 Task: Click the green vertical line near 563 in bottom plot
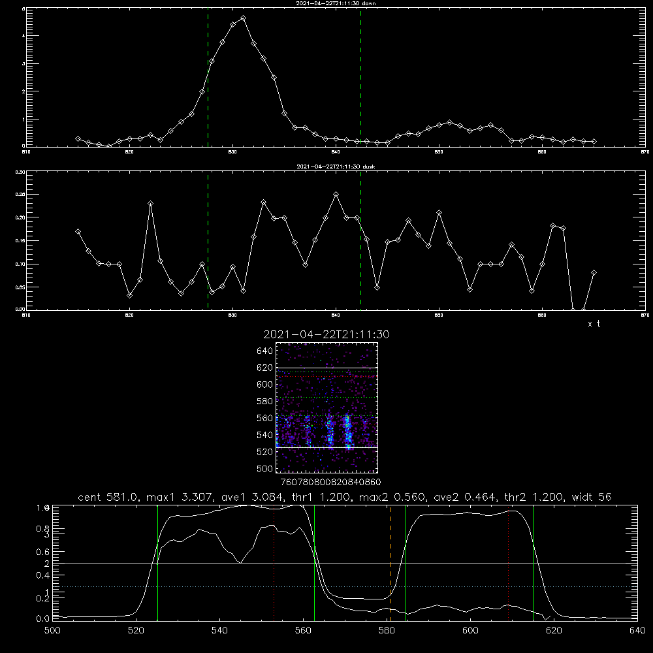315,563
